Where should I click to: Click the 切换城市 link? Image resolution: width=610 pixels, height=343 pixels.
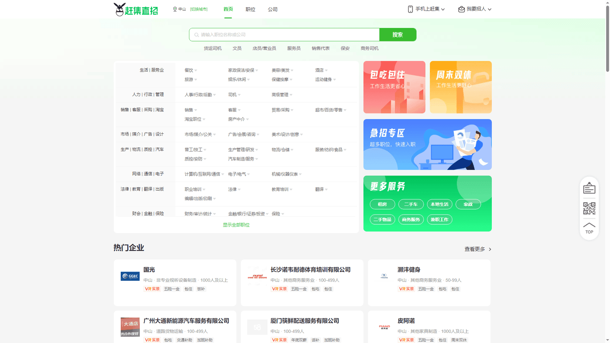pyautogui.click(x=199, y=9)
